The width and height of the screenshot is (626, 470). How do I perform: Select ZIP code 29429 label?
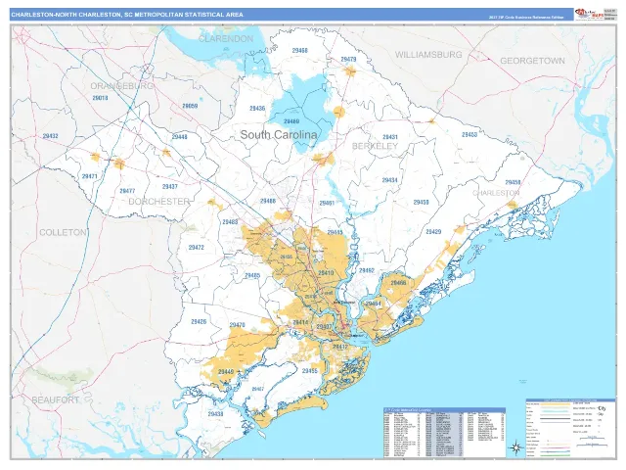coord(433,231)
